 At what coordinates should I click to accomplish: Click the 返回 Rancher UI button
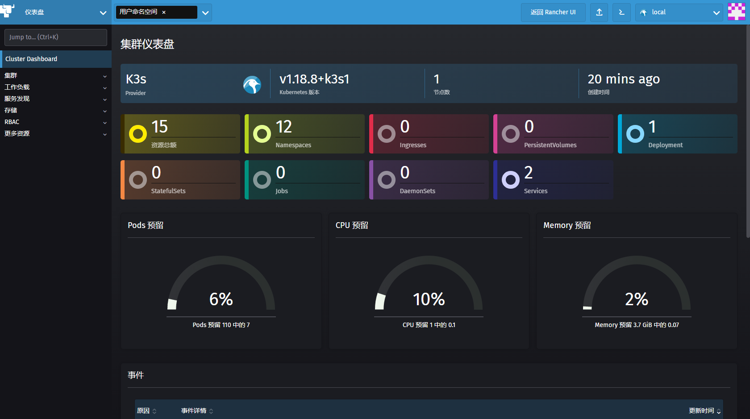point(553,12)
